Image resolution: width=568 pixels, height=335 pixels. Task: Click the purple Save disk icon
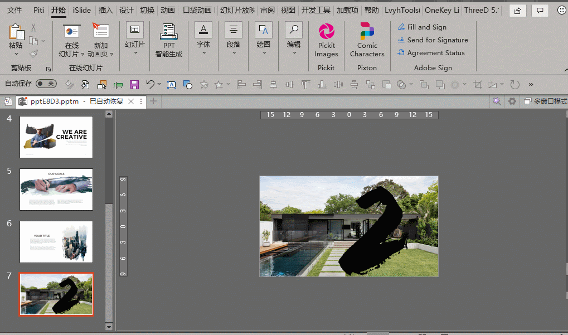pyautogui.click(x=134, y=85)
